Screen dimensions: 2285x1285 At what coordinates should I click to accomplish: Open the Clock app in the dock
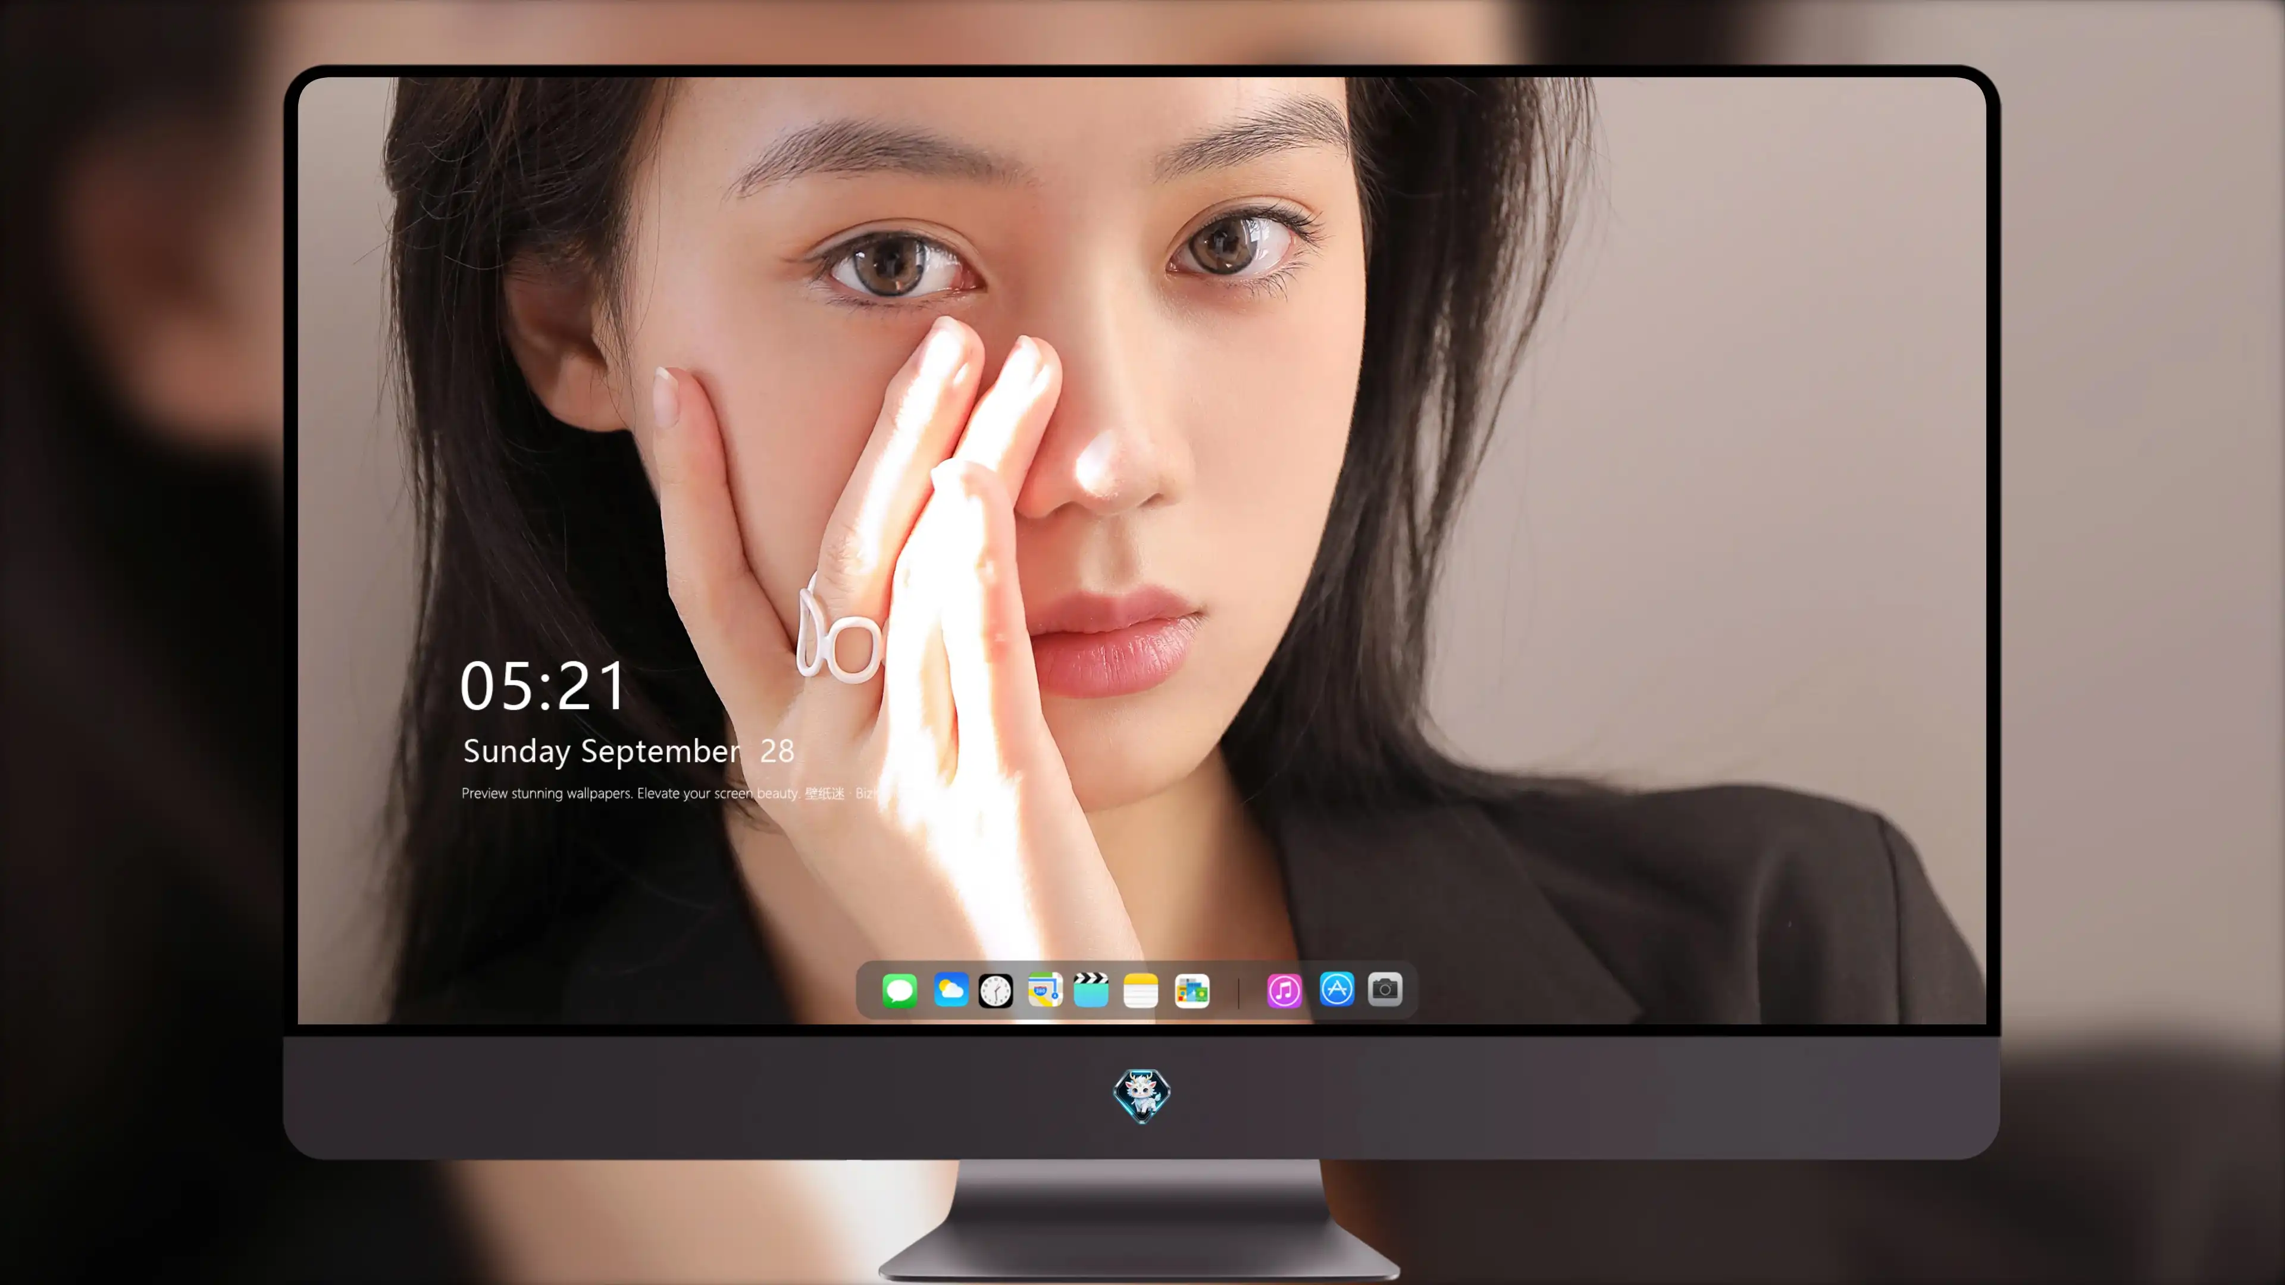996,991
